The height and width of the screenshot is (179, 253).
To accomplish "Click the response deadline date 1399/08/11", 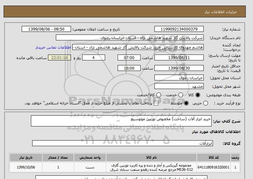I will click(179, 57).
